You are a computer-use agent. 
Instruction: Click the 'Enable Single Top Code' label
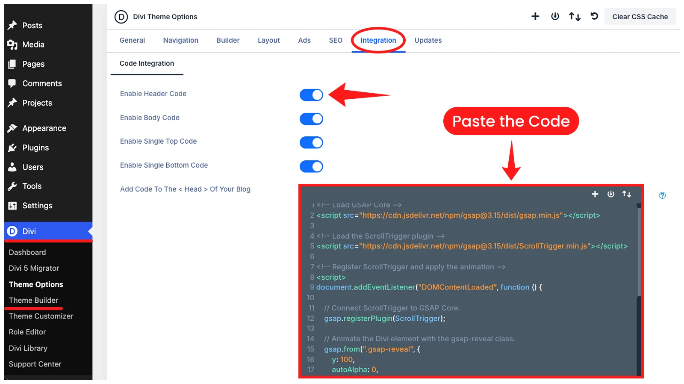click(158, 141)
